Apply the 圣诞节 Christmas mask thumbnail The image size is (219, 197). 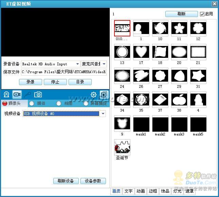pyautogui.click(x=122, y=147)
